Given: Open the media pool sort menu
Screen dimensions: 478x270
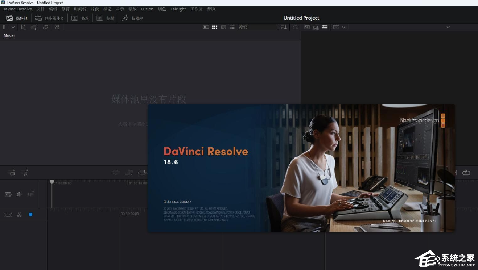Looking at the screenshot, I should tap(284, 27).
